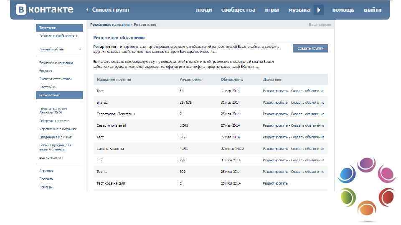Viewport: 401px width, 225px height.
Task: Click the Аудитория column header
Action: (190, 80)
